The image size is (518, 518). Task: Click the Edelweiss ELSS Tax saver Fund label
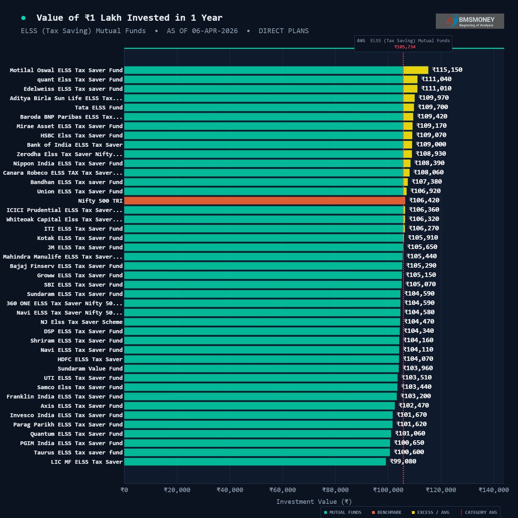(73, 89)
